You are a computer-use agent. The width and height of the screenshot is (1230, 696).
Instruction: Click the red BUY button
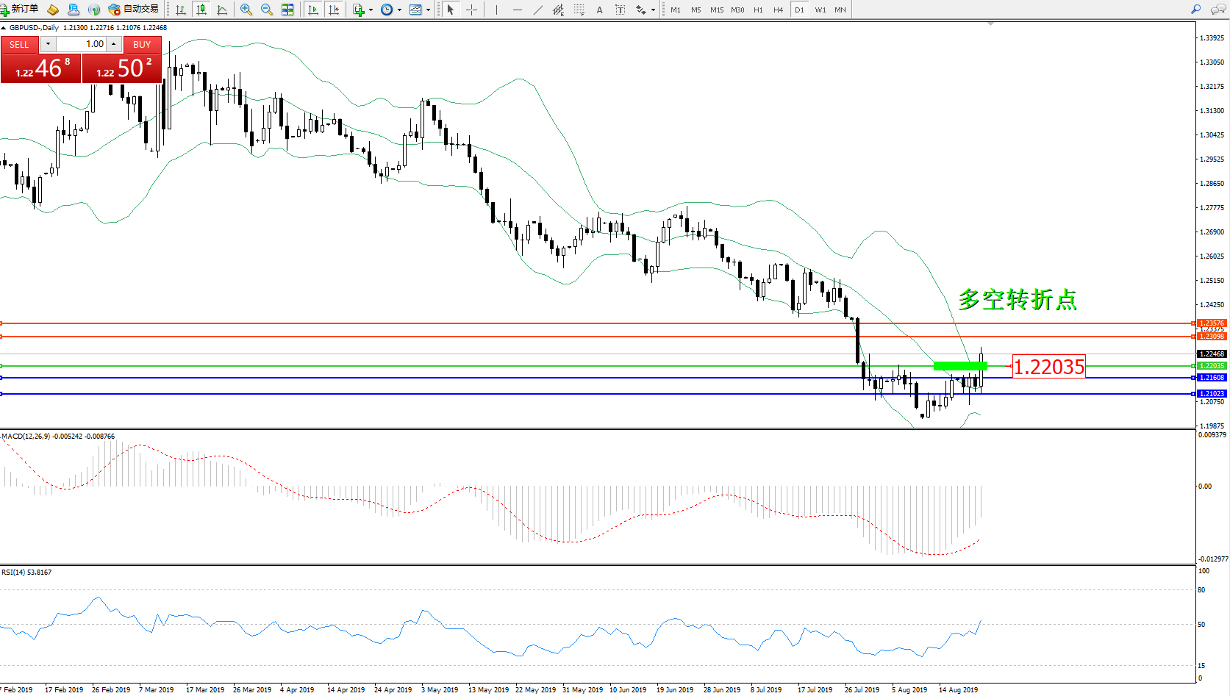(142, 44)
